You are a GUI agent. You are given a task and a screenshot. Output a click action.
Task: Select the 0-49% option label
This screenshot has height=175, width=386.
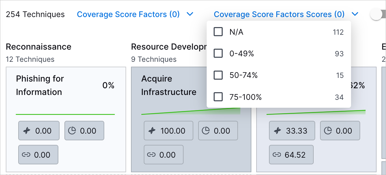click(x=242, y=54)
